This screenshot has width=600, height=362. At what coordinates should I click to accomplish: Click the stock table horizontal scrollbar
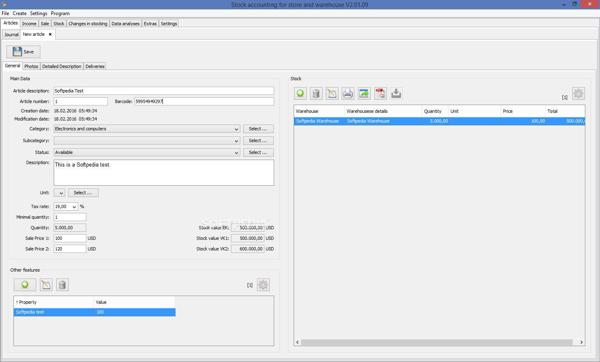[437, 342]
